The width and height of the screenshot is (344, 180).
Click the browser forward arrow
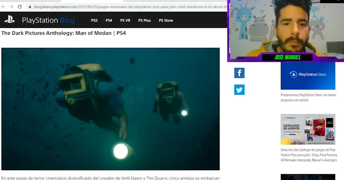tap(11, 7)
